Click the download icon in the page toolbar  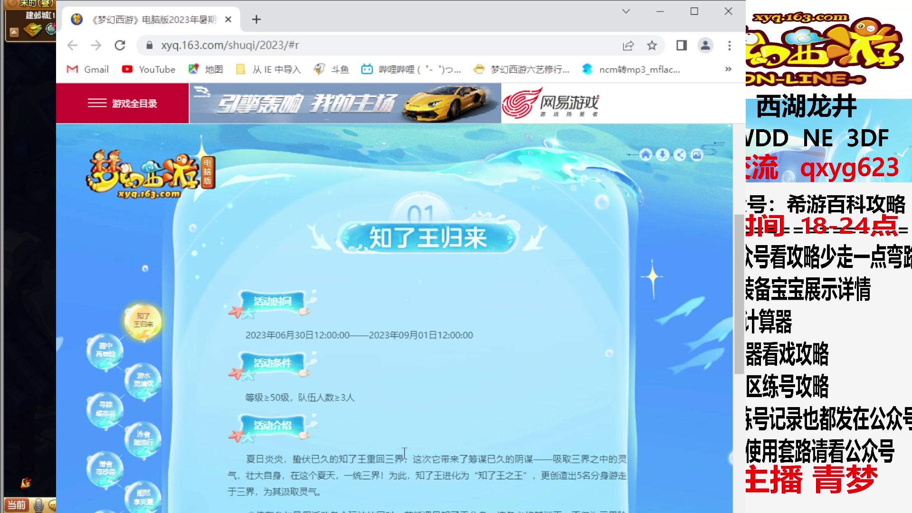click(663, 155)
